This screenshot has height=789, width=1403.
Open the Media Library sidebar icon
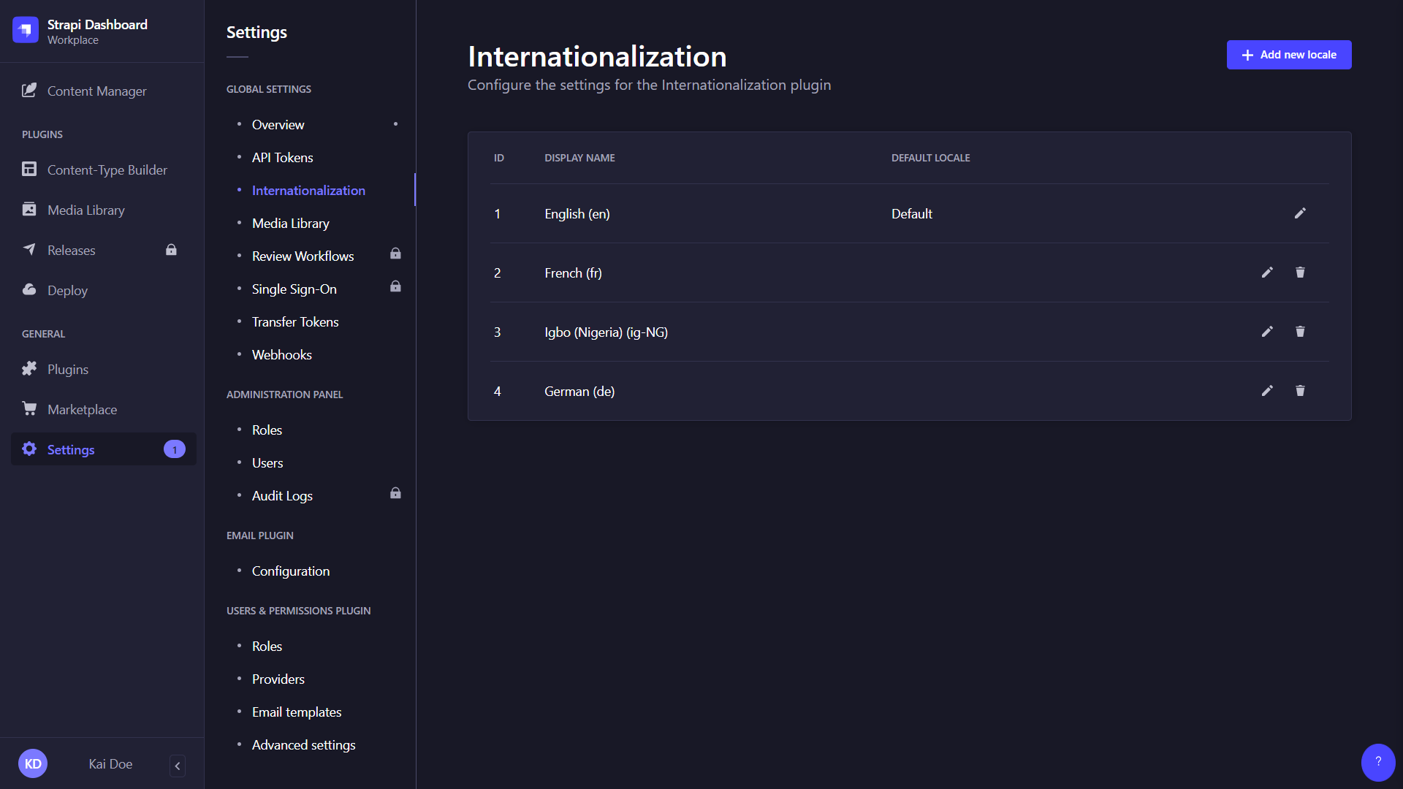(29, 210)
